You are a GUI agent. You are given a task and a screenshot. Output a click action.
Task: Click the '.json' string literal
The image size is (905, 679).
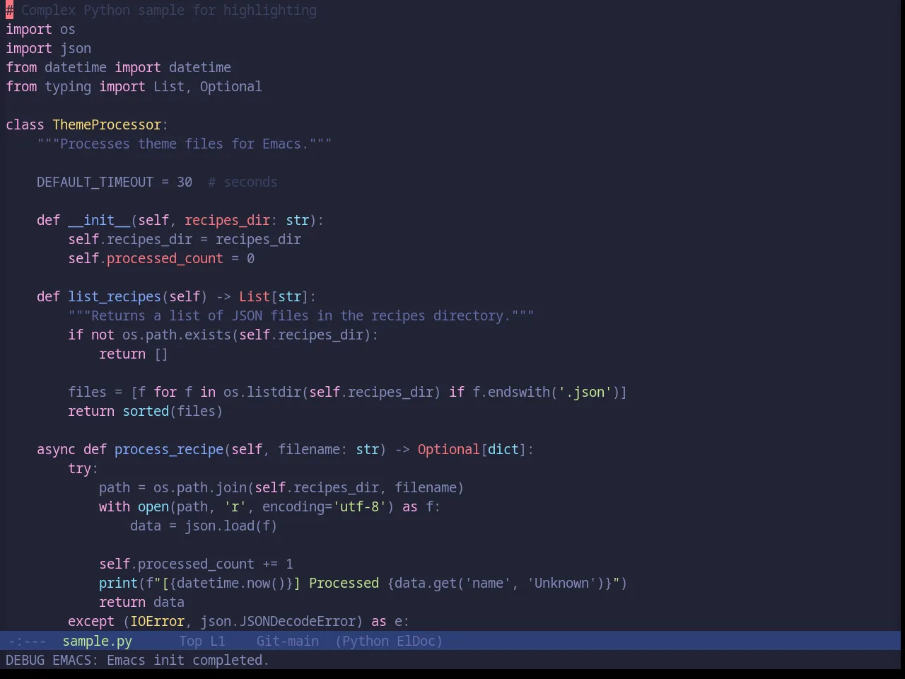pyautogui.click(x=585, y=392)
